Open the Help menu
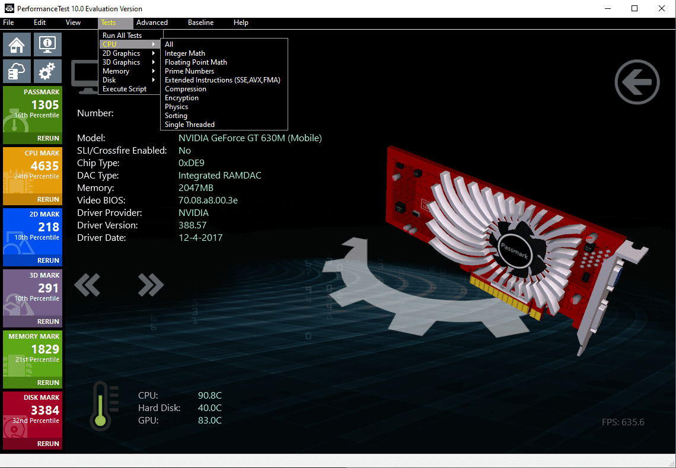The image size is (676, 468). (241, 23)
